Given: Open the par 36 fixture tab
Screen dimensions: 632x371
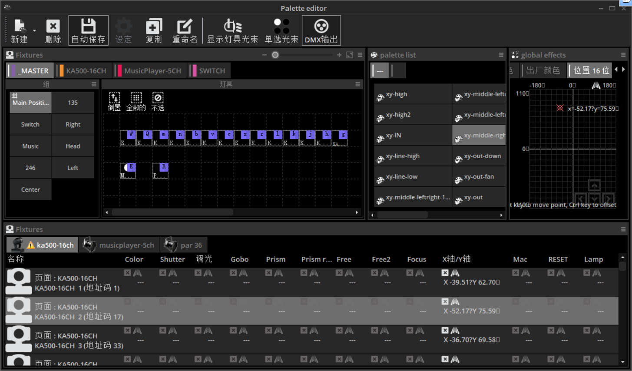Looking at the screenshot, I should 183,245.
